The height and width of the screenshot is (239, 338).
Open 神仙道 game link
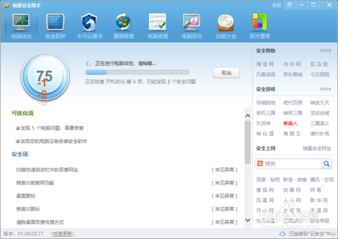pyautogui.click(x=265, y=134)
